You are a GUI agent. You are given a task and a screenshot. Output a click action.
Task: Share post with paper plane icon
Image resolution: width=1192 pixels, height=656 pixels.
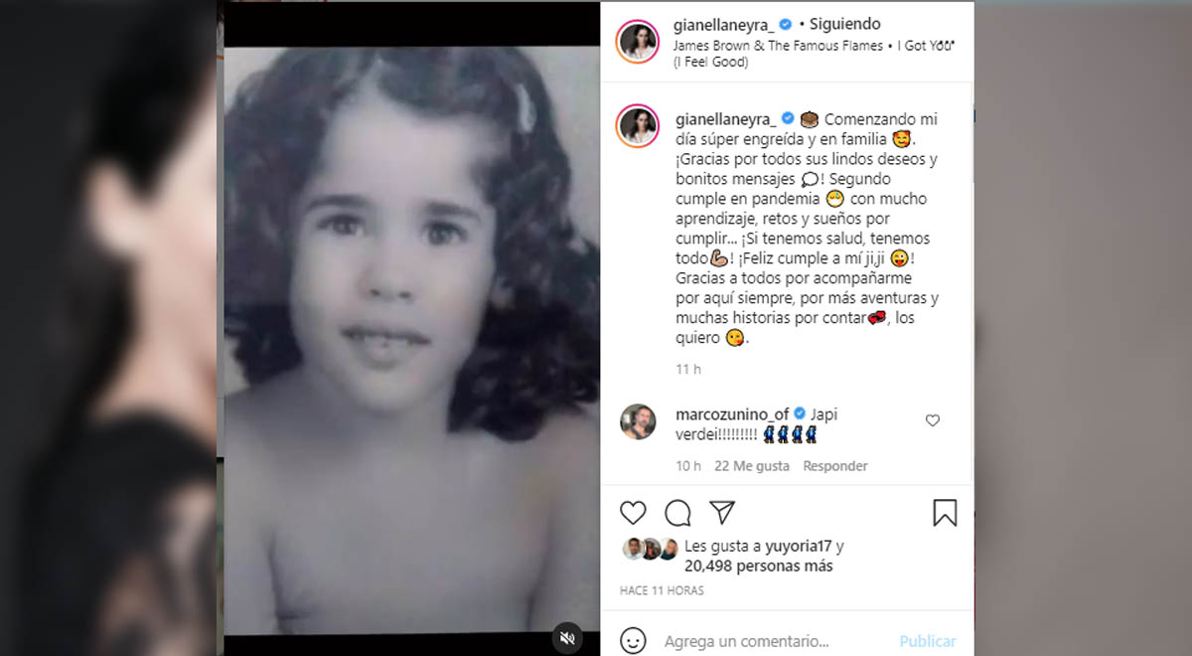[x=722, y=512]
